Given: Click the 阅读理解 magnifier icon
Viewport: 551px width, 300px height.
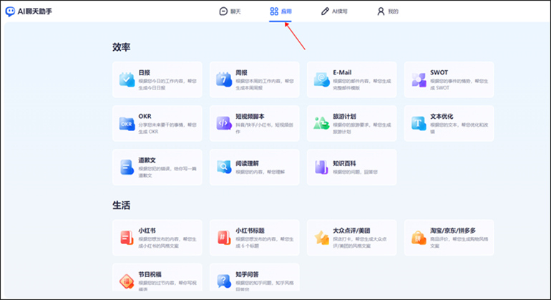Looking at the screenshot, I should [224, 167].
